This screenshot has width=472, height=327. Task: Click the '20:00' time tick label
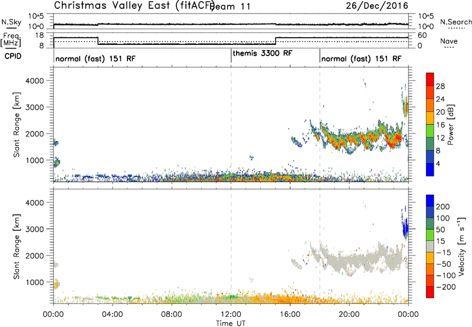point(349,315)
